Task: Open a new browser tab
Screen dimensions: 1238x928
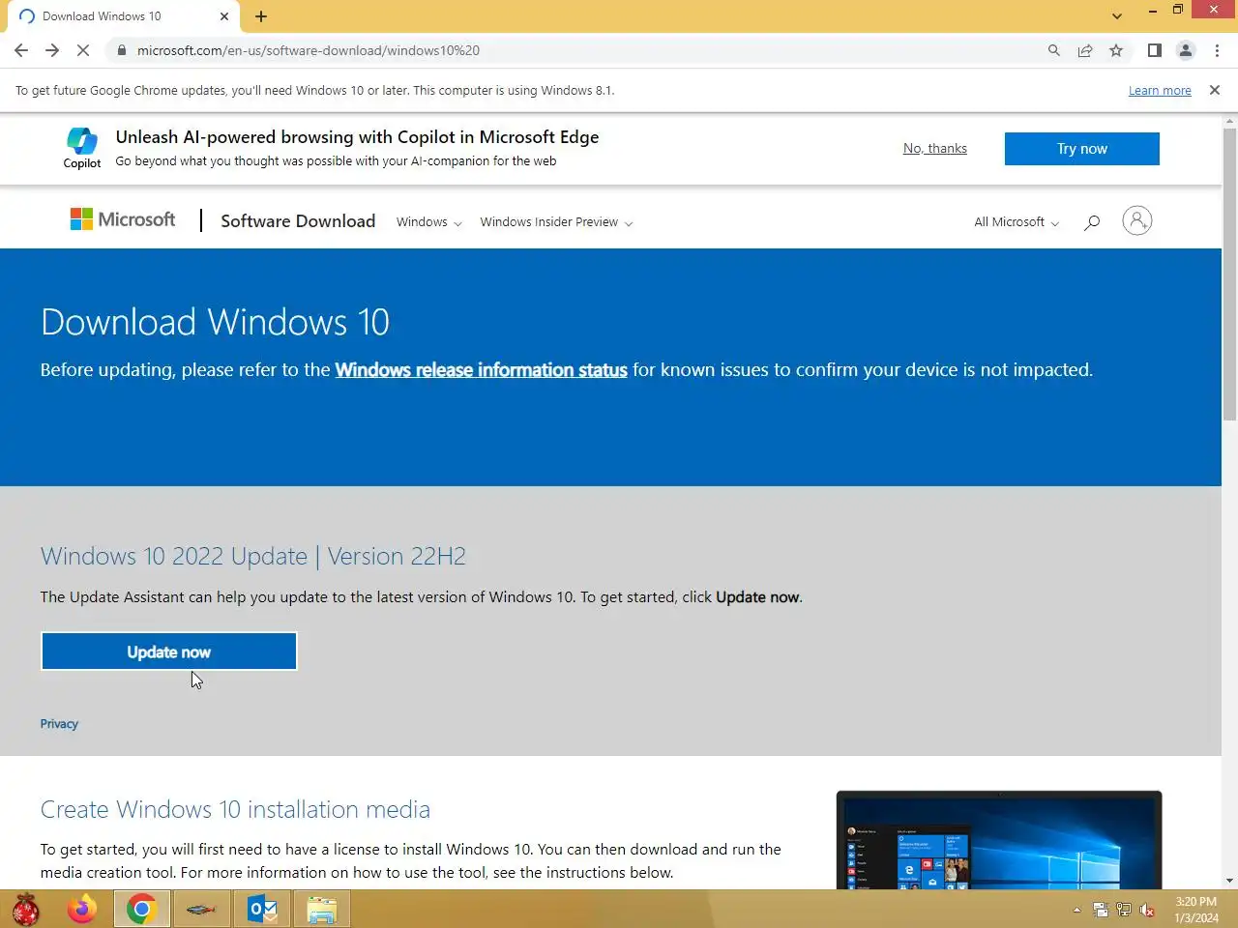Action: [261, 16]
